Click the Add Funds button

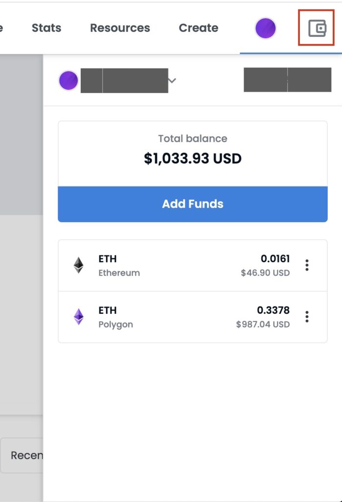193,204
